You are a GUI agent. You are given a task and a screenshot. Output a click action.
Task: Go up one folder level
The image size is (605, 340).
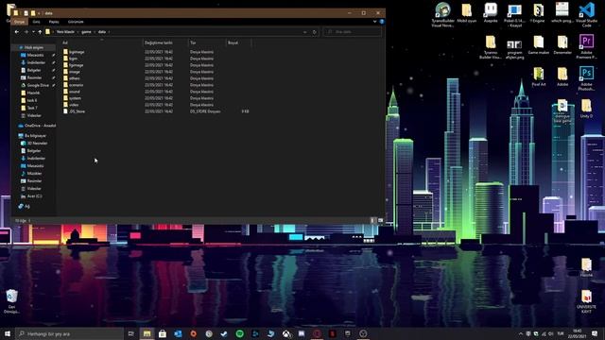coord(40,32)
